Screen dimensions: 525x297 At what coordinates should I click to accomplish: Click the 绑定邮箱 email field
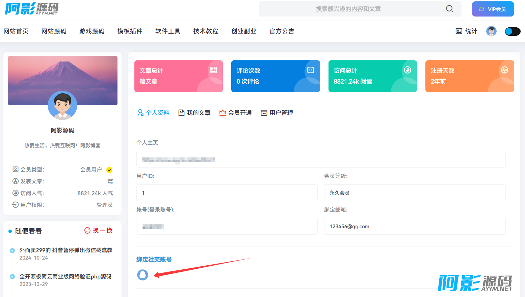tap(415, 226)
